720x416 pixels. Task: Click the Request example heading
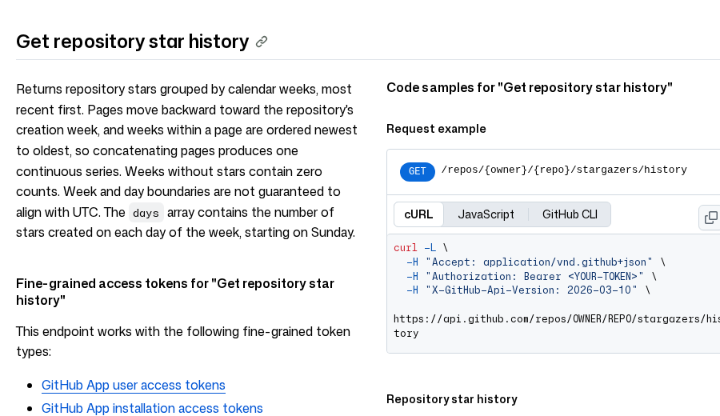click(436, 129)
